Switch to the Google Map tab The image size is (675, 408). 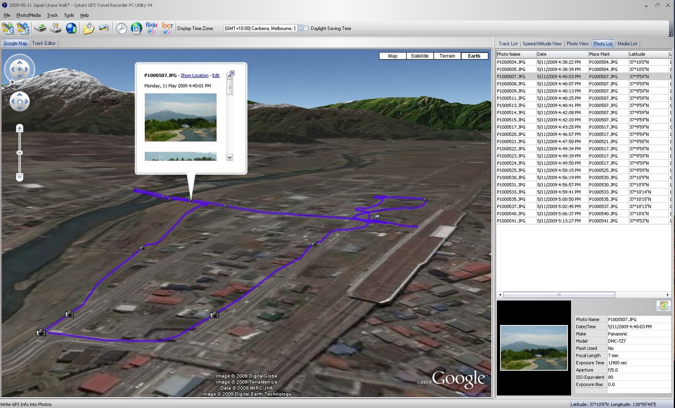tap(15, 43)
